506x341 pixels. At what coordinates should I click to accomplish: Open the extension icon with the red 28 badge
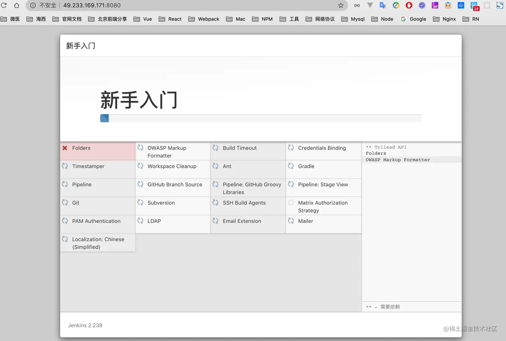tap(475, 6)
